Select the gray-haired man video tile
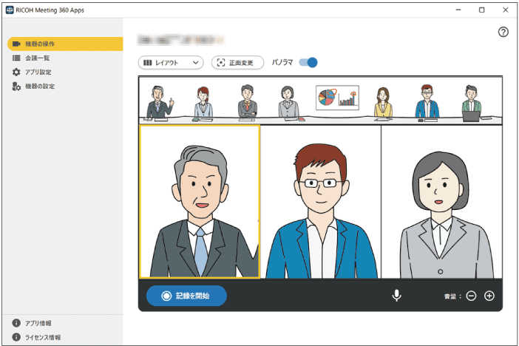This screenshot has height=346, width=519. (200, 202)
